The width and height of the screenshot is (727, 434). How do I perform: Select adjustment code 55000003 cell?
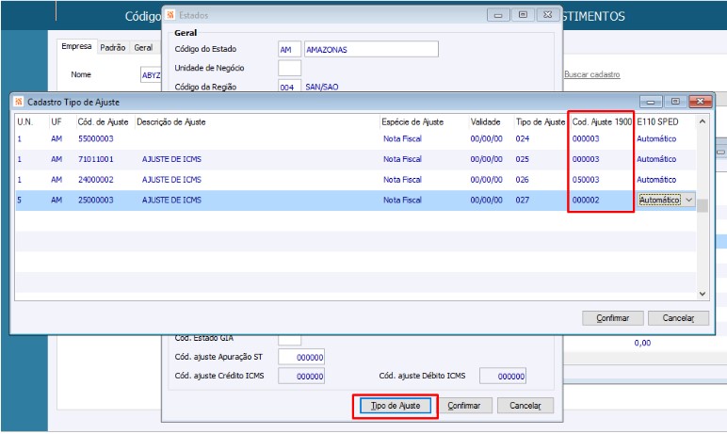point(95,138)
